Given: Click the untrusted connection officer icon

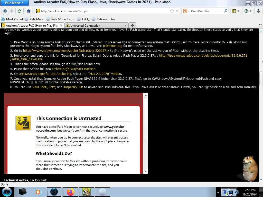Looking at the screenshot, I should (x=23, y=123).
